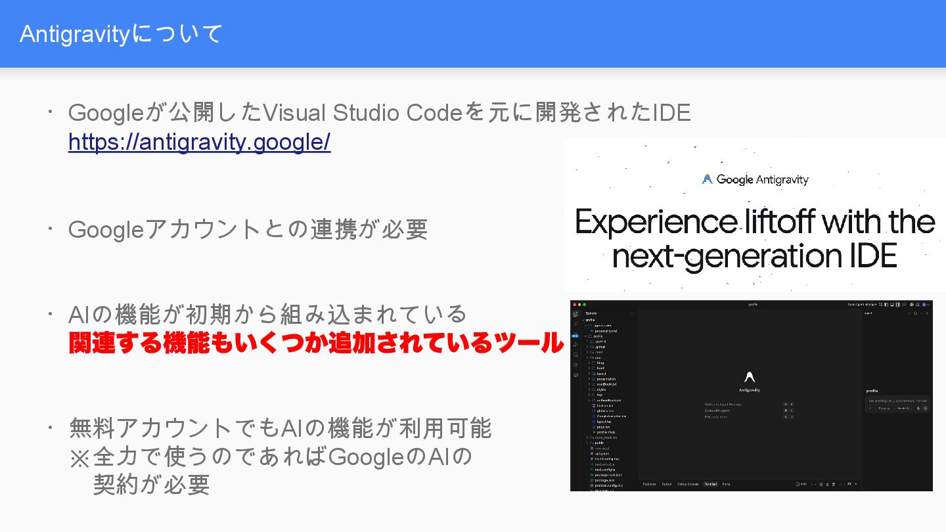Open the Search icon in activity bar

(575, 324)
